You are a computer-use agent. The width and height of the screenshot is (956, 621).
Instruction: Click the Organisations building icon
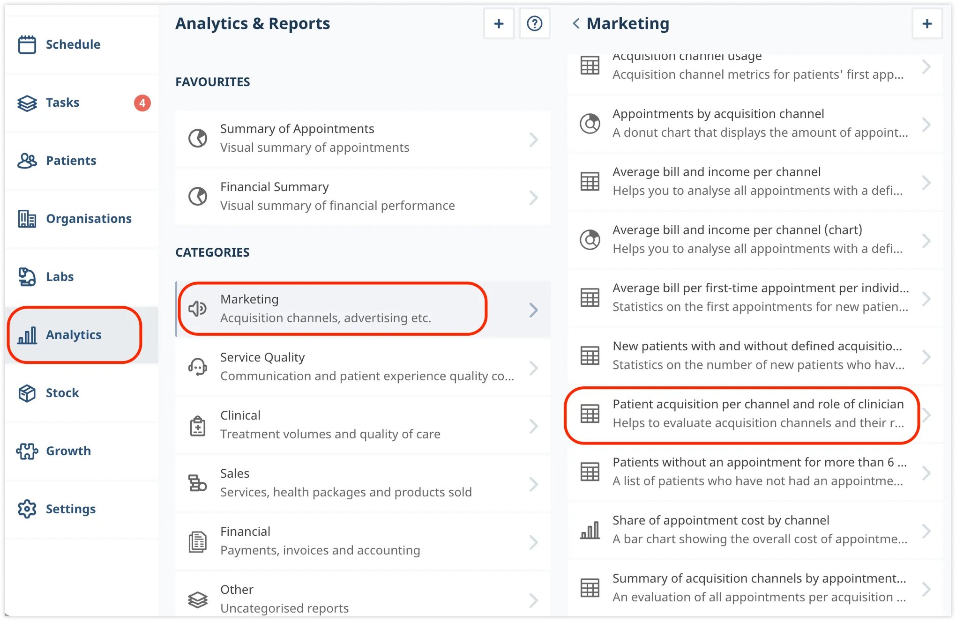[x=26, y=218]
